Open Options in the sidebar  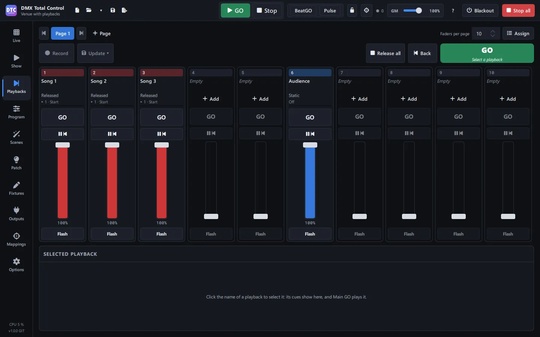[16, 265]
